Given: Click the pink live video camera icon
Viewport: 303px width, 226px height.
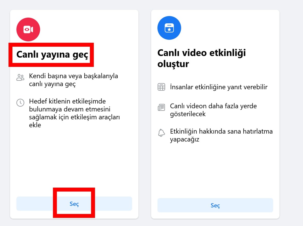Looking at the screenshot, I should tap(28, 29).
